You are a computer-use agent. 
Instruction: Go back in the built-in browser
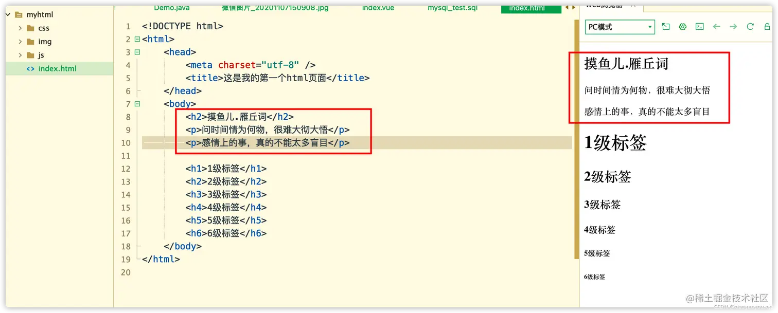click(716, 27)
